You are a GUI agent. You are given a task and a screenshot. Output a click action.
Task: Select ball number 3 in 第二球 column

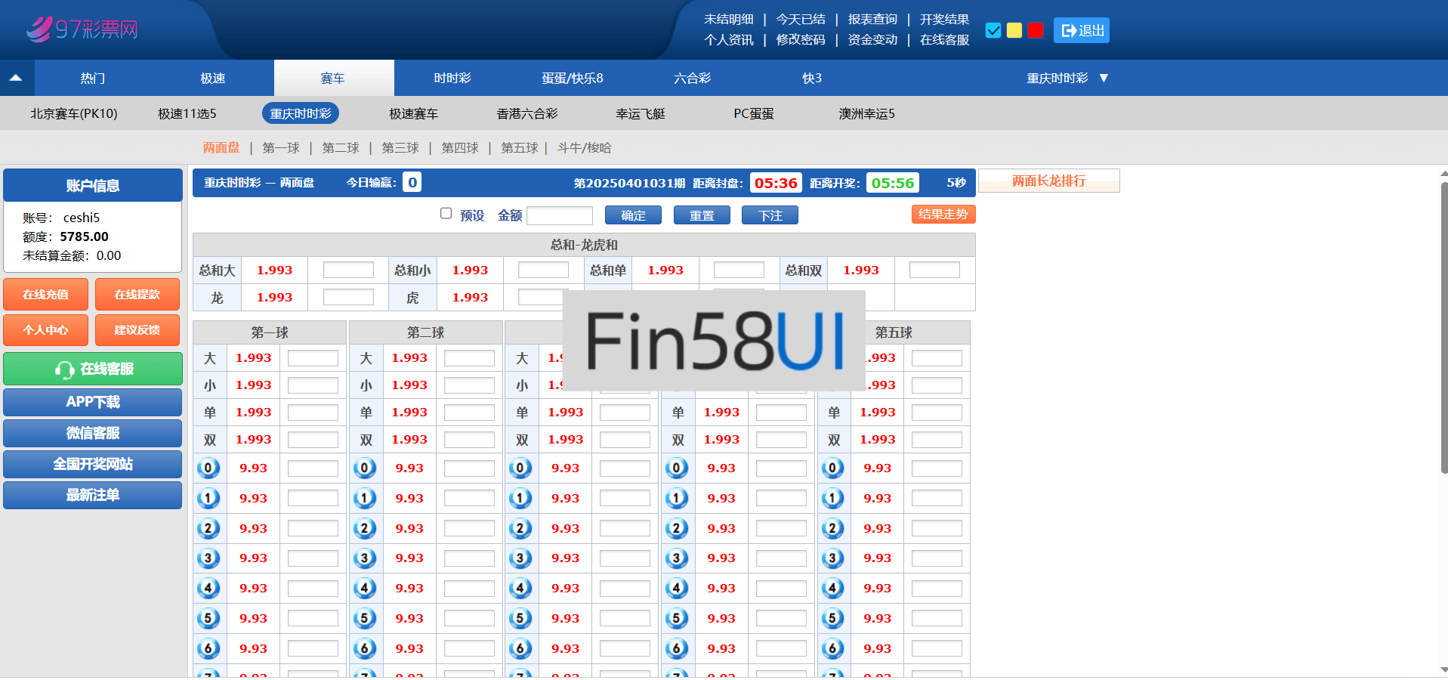tap(365, 558)
